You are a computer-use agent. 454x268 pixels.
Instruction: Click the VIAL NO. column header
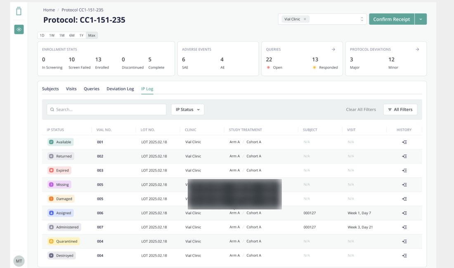104,130
